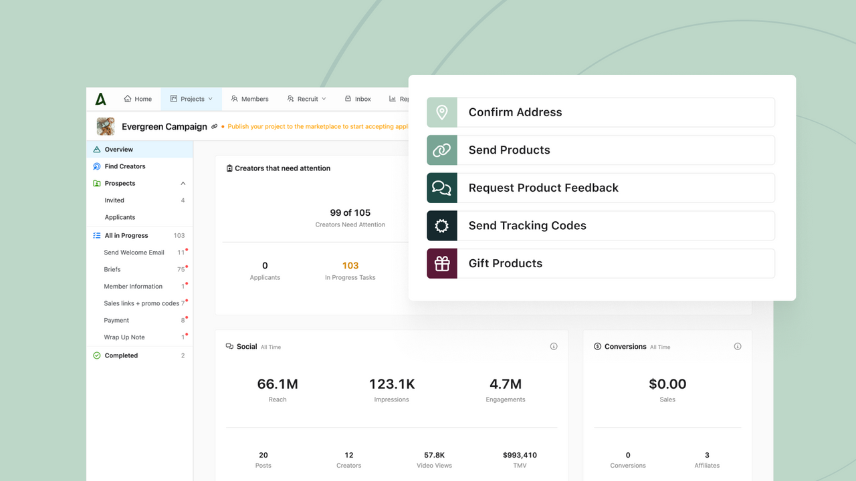Viewport: 856px width, 481px height.
Task: Click the Evergreen Campaign project thumbnail
Action: [x=104, y=126]
